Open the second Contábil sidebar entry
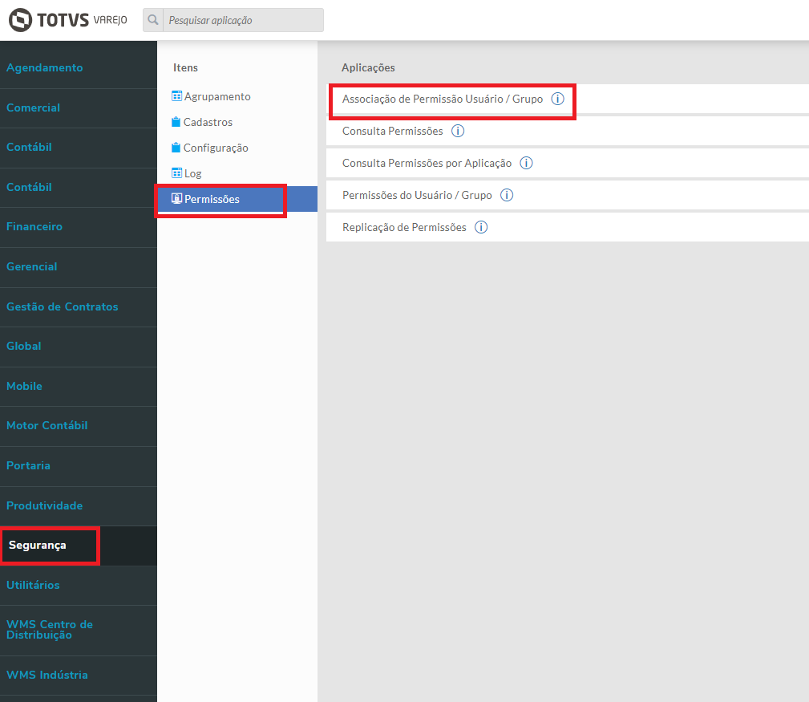Screen dimensions: 809x702 click(79, 188)
